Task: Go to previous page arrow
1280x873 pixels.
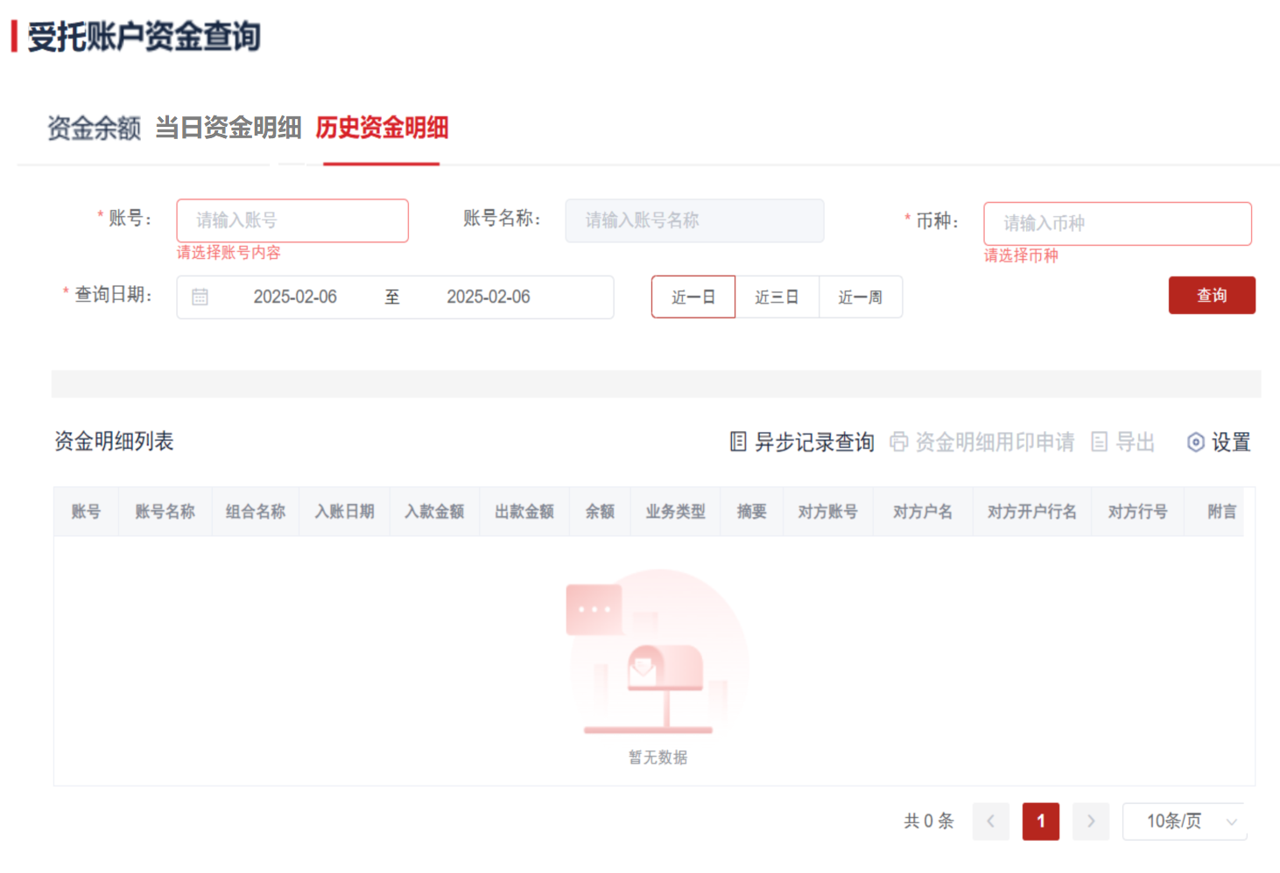Action: 990,821
